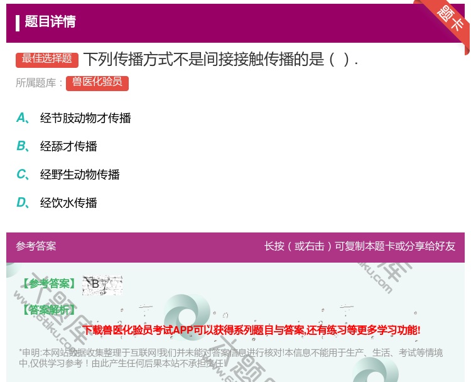Click the question text 下列传播方式不是间接接触传播的是
Viewport: 471px width, 382px height.
(x=221, y=59)
